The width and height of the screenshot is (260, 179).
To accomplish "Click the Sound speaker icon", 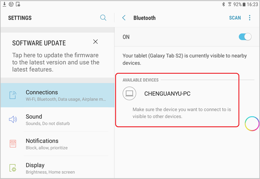I will (13, 120).
